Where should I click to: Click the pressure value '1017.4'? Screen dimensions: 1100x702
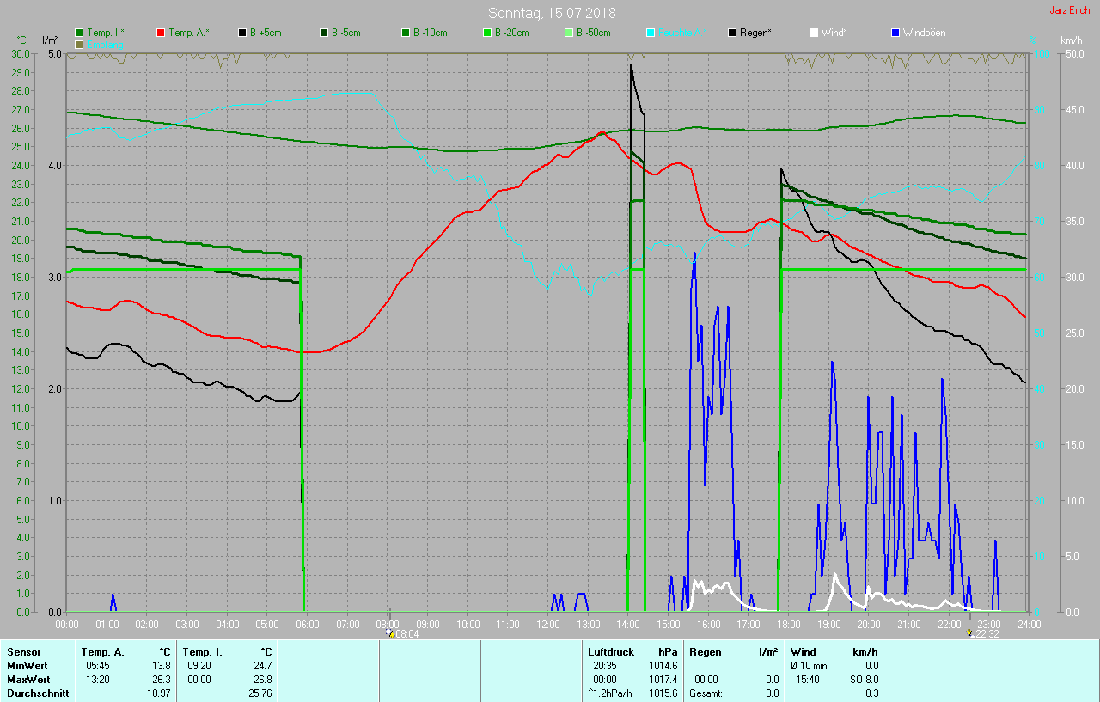tap(663, 680)
